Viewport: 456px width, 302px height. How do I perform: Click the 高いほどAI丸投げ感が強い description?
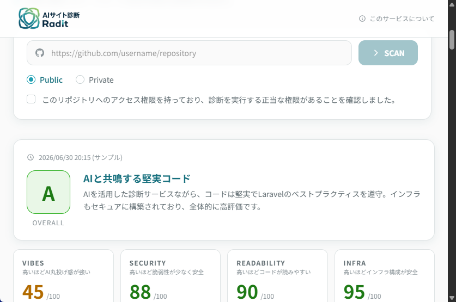(x=57, y=272)
